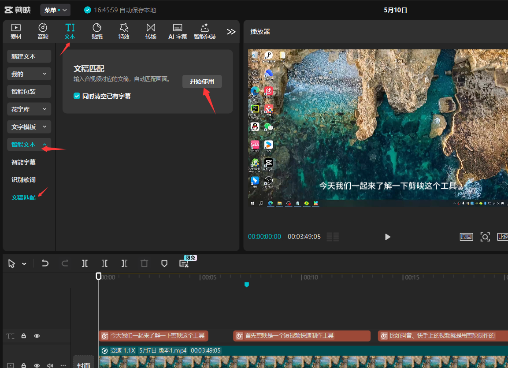The height and width of the screenshot is (368, 508).
Task: Click the 开始使用 button
Action: [202, 81]
